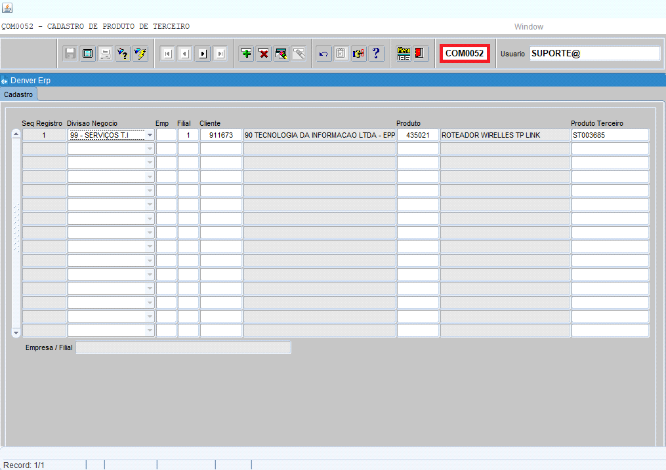Viewport: 666px width, 470px height.
Task: Click the green plus Insert Record icon
Action: click(x=246, y=54)
